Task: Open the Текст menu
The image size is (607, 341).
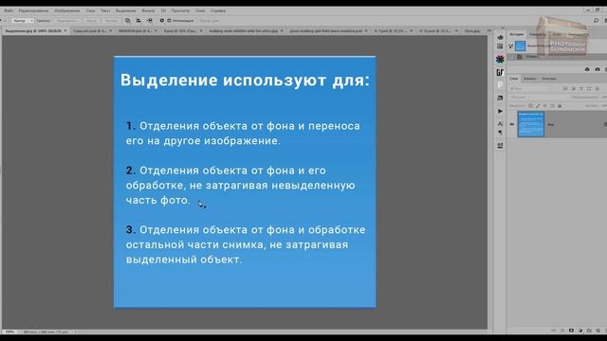Action: pos(105,10)
